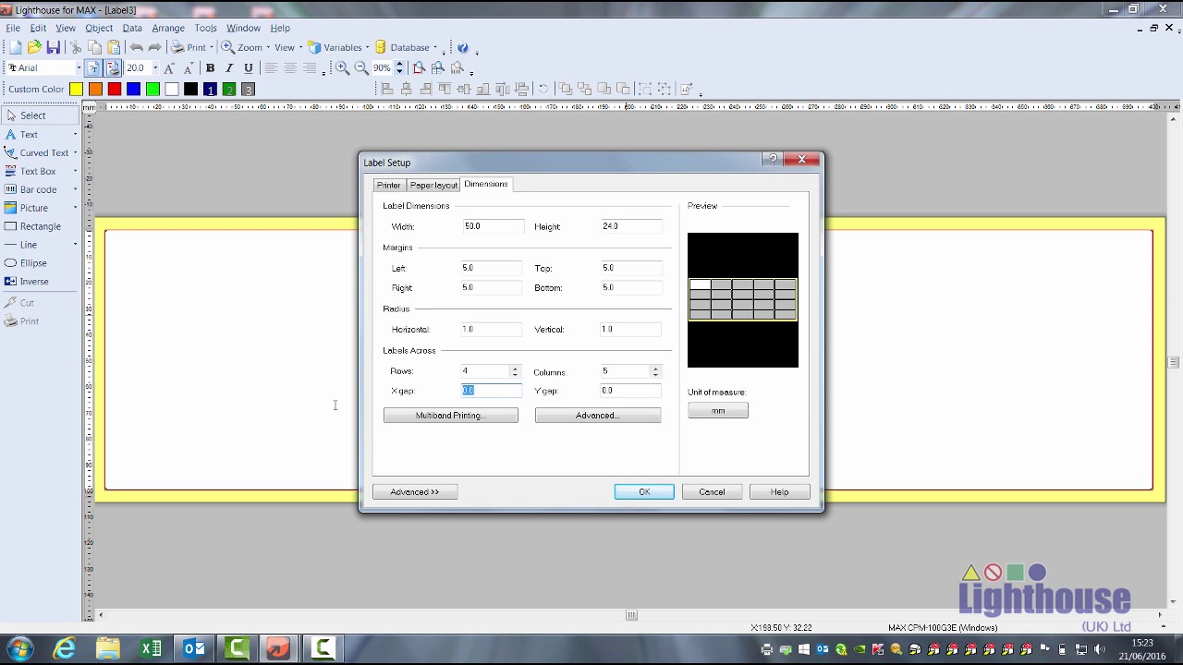Click the Y gap input field
This screenshot has height=665, width=1183.
pos(631,391)
